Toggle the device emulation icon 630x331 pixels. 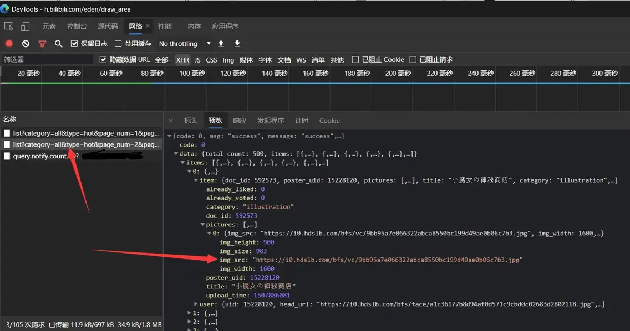(x=25, y=27)
